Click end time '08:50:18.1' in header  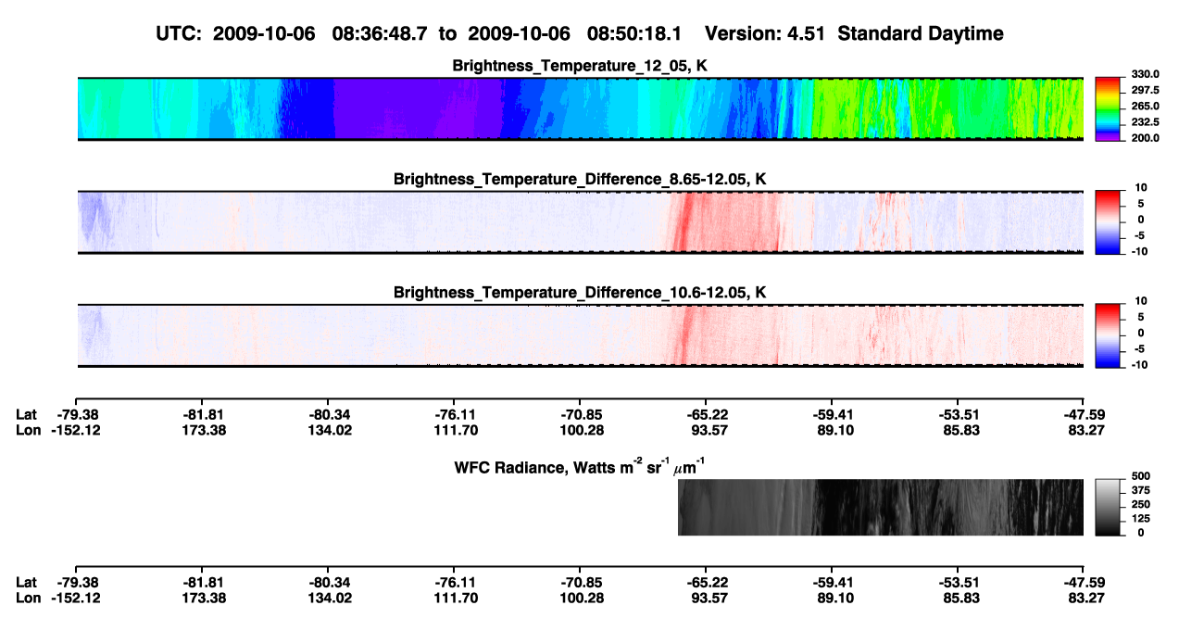click(x=634, y=34)
